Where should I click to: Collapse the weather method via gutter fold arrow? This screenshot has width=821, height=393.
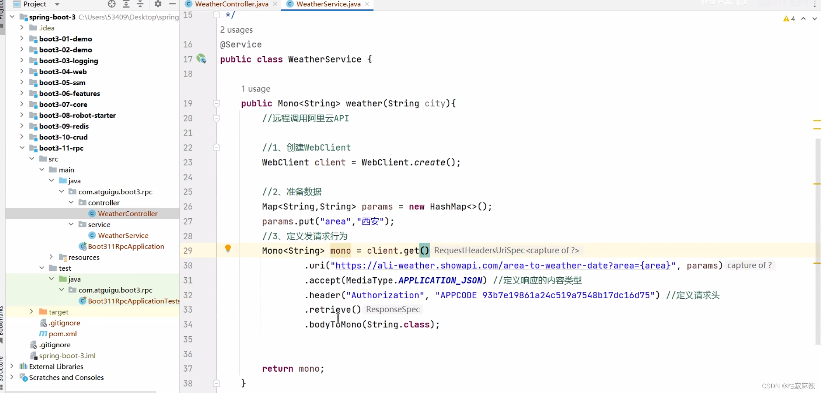(x=216, y=103)
